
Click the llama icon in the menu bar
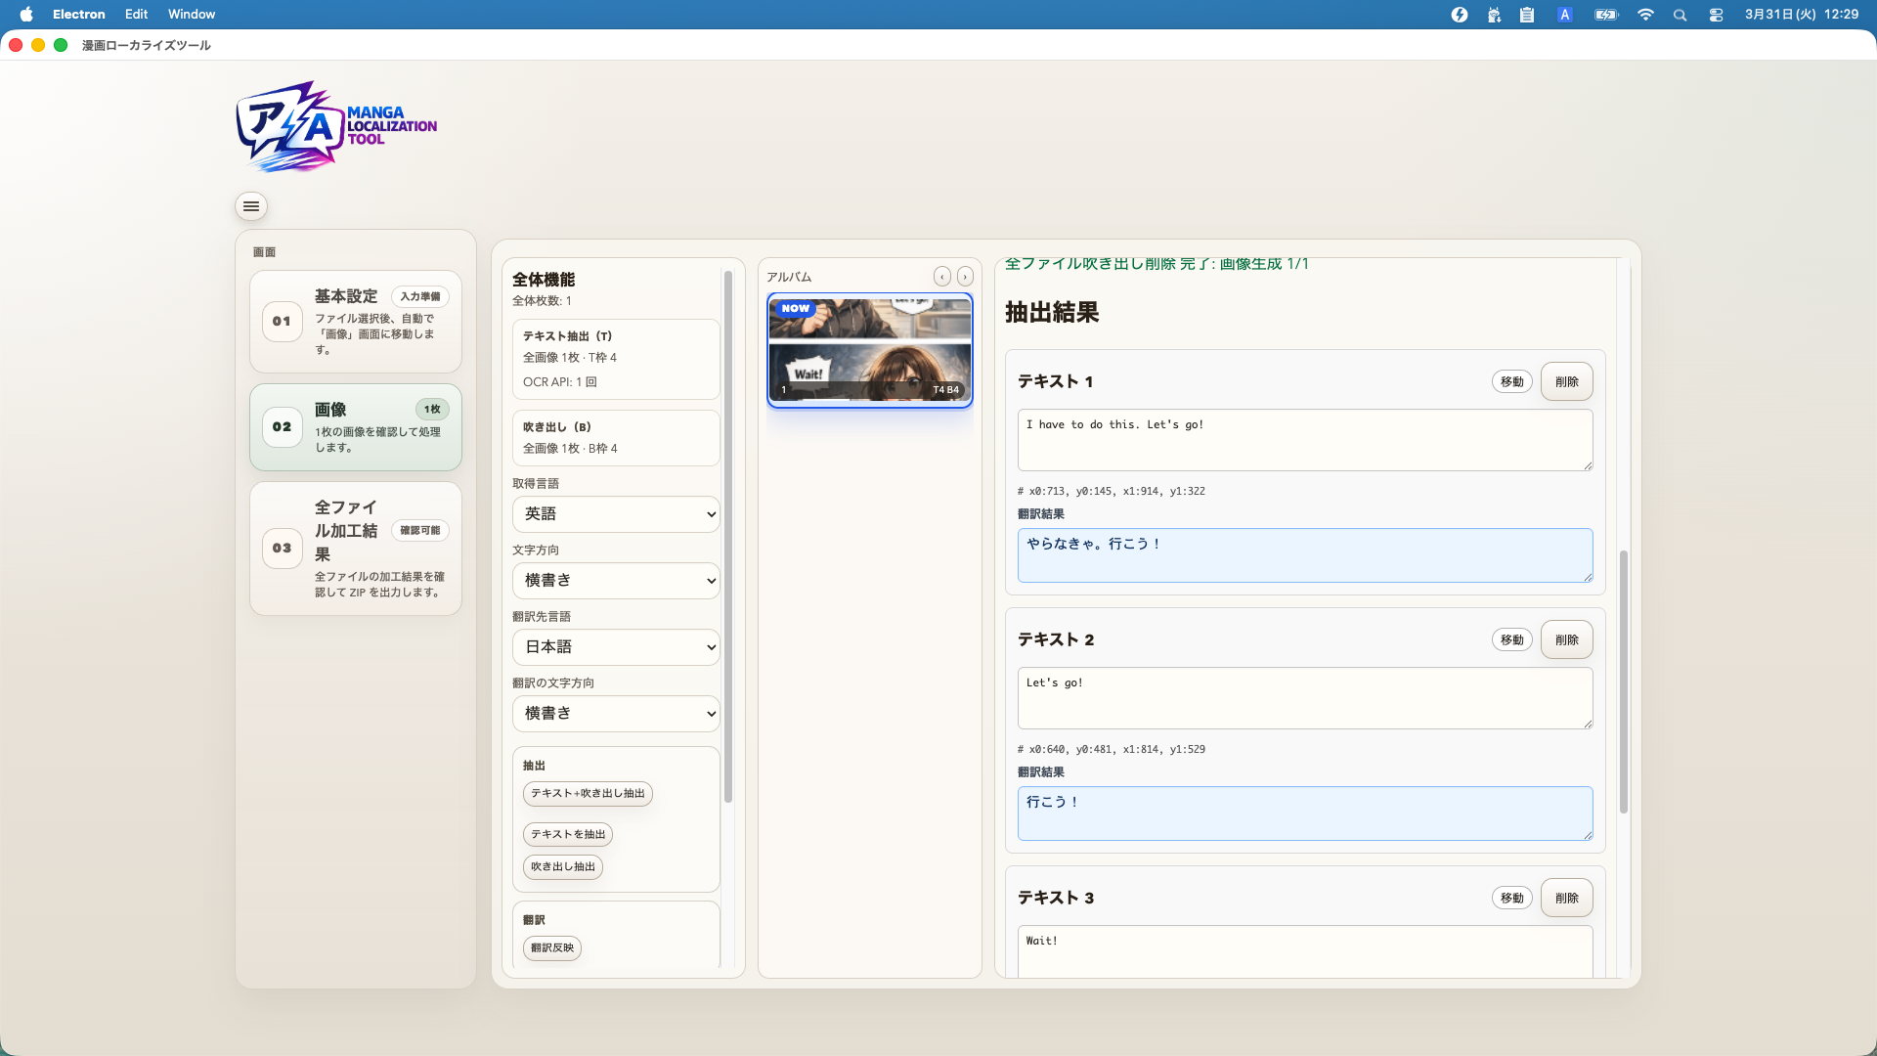1494,15
